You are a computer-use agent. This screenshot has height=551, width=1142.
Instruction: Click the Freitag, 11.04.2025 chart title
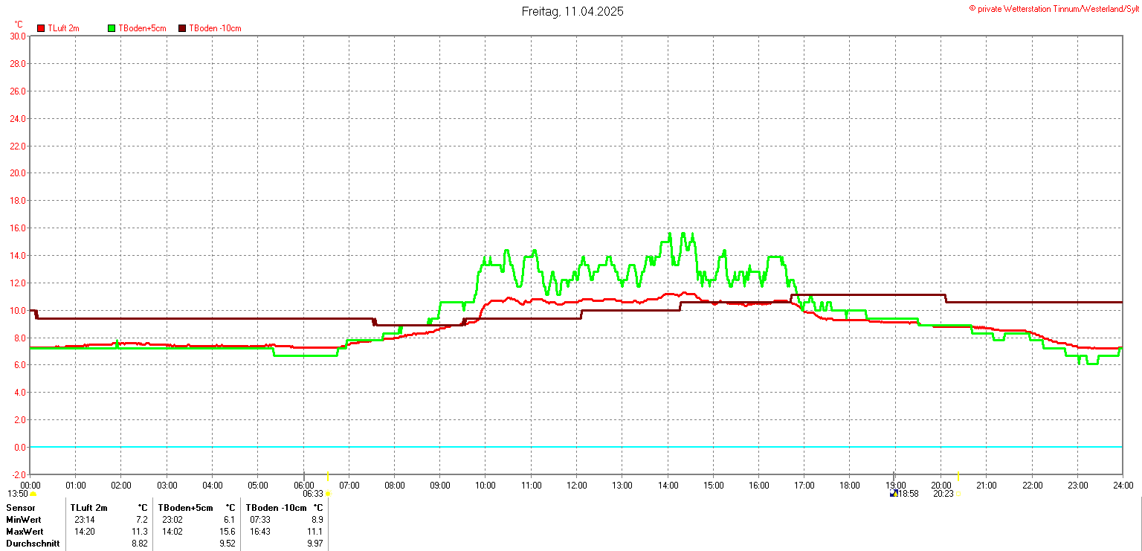pos(572,11)
